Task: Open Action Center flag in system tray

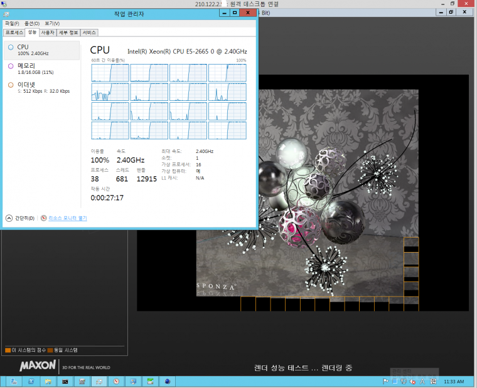Action: 385,381
